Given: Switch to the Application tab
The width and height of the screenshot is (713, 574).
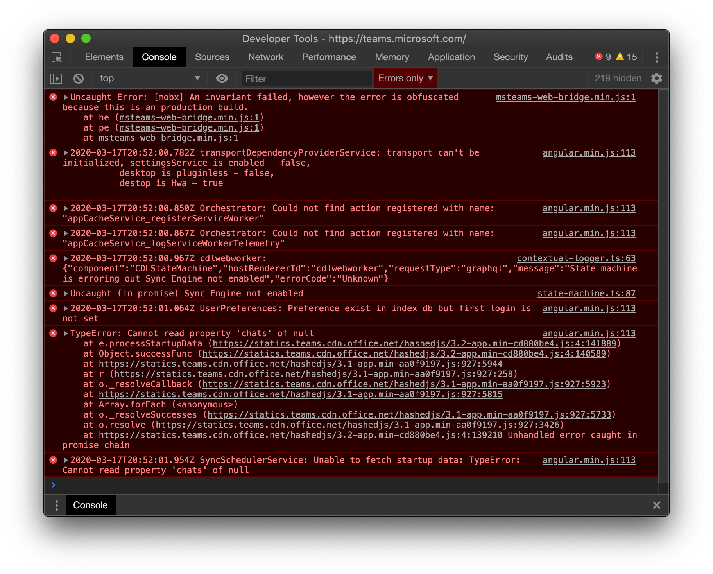Looking at the screenshot, I should [x=451, y=57].
